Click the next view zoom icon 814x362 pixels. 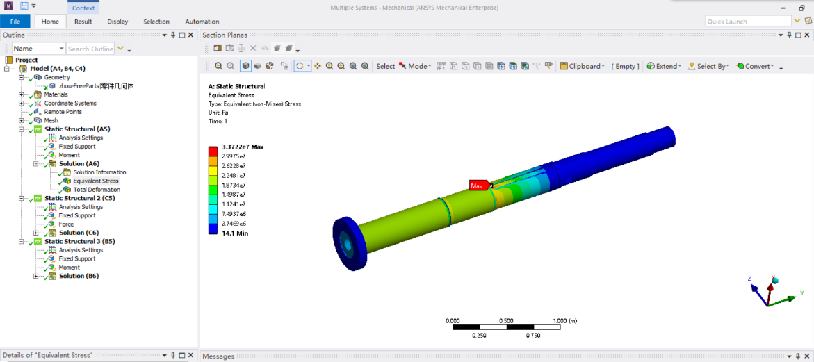click(x=231, y=66)
